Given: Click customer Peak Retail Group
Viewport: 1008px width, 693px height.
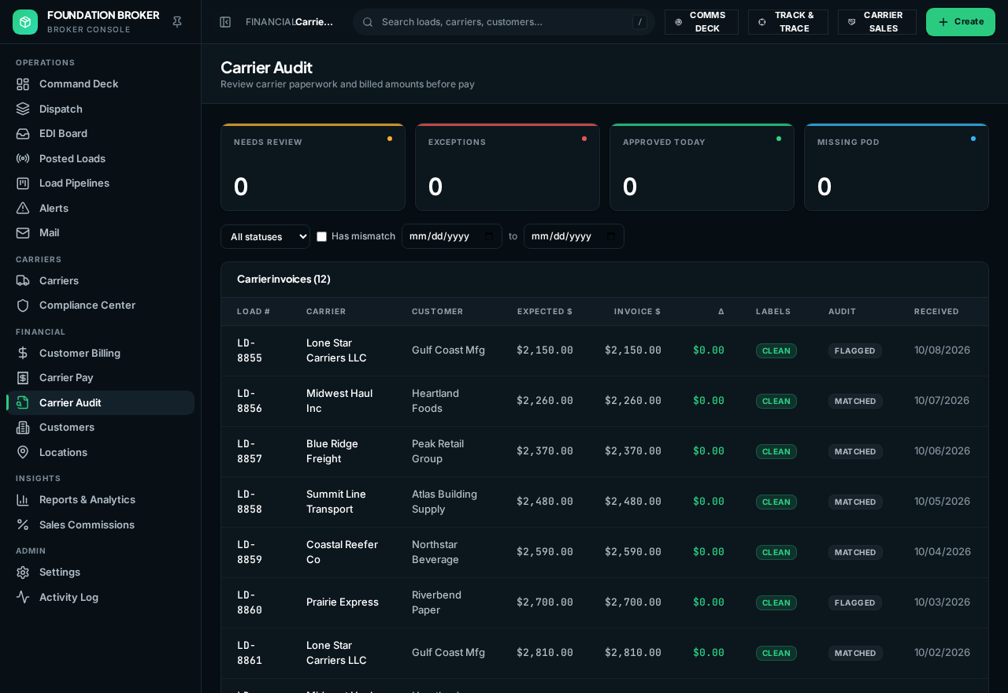Looking at the screenshot, I should (x=438, y=451).
